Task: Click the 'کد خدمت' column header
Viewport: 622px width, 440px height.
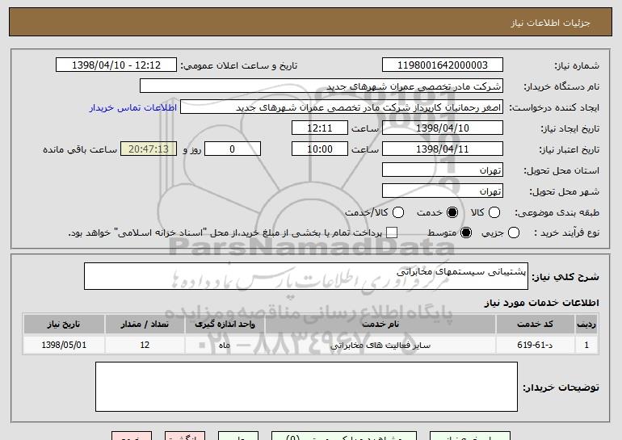Action: 535,325
